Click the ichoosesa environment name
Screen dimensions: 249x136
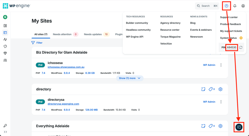tap(55, 63)
